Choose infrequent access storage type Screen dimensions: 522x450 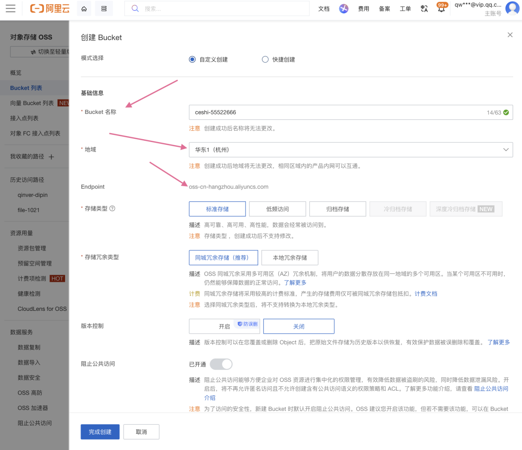(x=277, y=209)
